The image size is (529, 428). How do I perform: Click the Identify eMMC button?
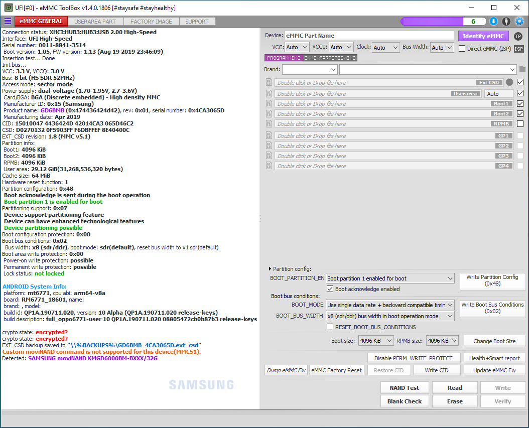pyautogui.click(x=483, y=36)
